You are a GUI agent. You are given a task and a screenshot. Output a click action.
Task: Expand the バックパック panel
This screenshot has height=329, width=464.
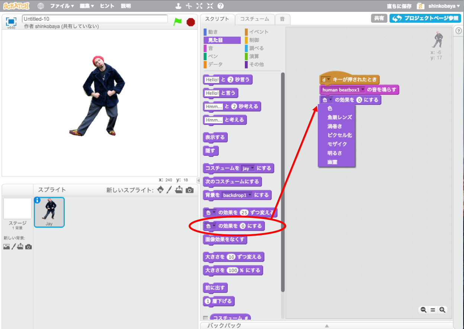point(326,326)
